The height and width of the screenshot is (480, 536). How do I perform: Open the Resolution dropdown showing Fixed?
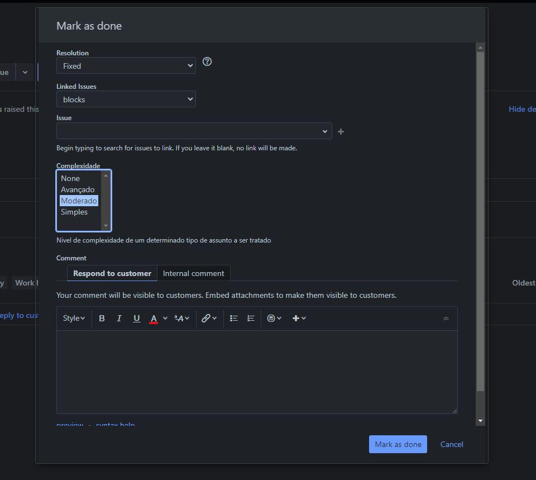[x=126, y=65]
